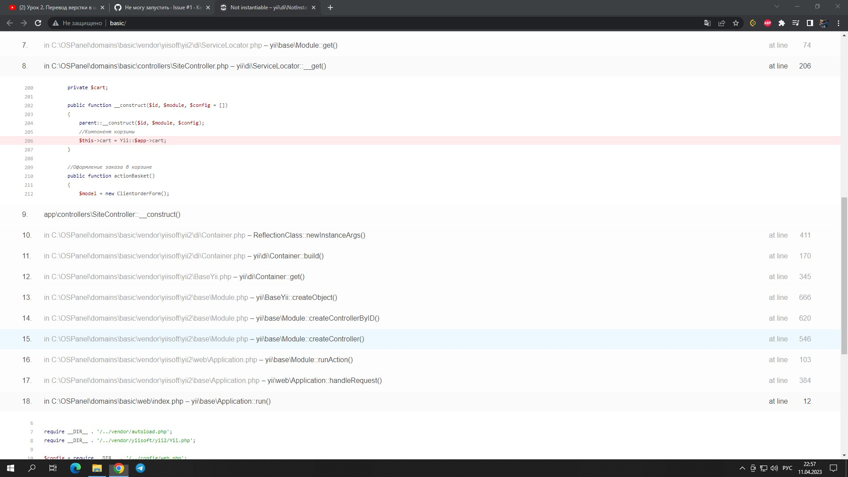Bookmark this page with the star toggle
Image resolution: width=848 pixels, height=477 pixels.
pos(736,23)
